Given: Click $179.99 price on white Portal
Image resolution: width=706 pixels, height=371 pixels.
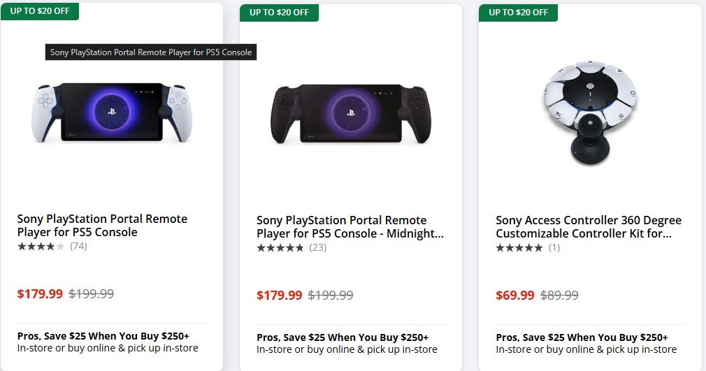Looking at the screenshot, I should 40,293.
